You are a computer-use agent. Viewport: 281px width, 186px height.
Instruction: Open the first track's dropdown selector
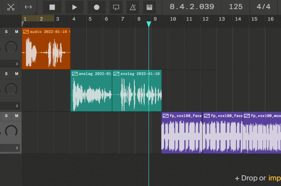[17, 64]
